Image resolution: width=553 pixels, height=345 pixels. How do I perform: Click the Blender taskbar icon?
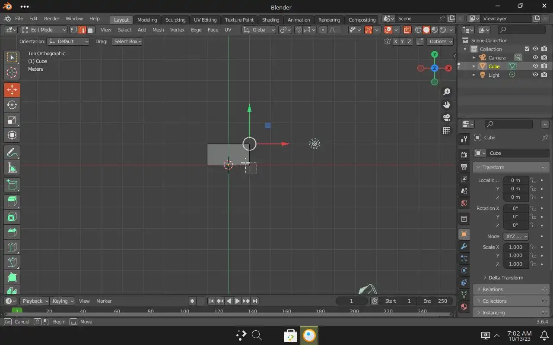pyautogui.click(x=309, y=336)
